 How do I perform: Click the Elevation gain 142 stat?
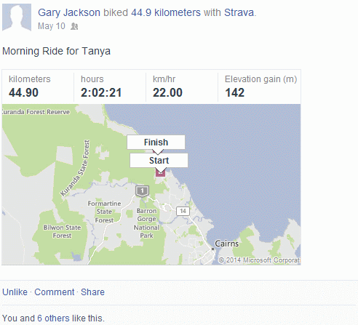coord(260,87)
